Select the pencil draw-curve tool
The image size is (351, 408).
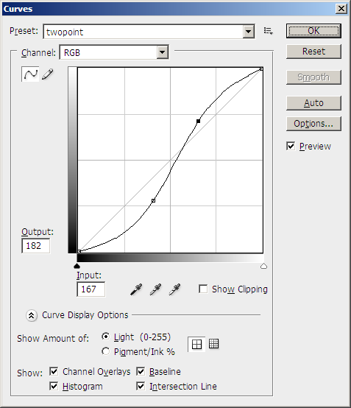[x=48, y=74]
